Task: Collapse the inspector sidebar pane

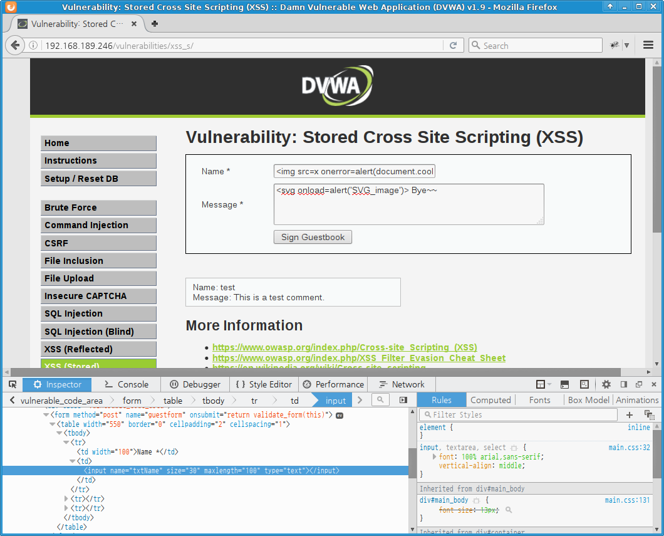Action: (403, 400)
